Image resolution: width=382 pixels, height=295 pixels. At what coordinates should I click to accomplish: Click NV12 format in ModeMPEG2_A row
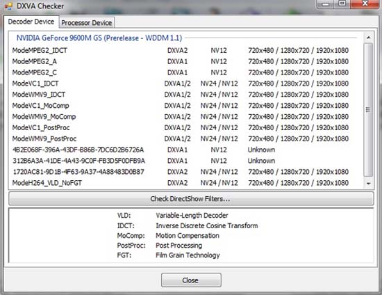click(x=219, y=61)
